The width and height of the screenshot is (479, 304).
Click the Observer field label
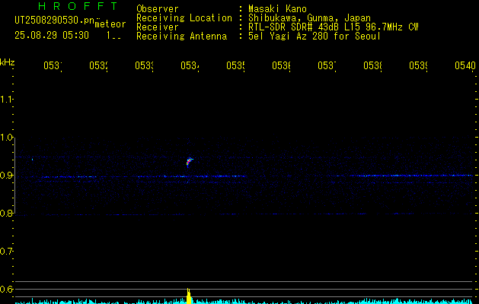(158, 8)
